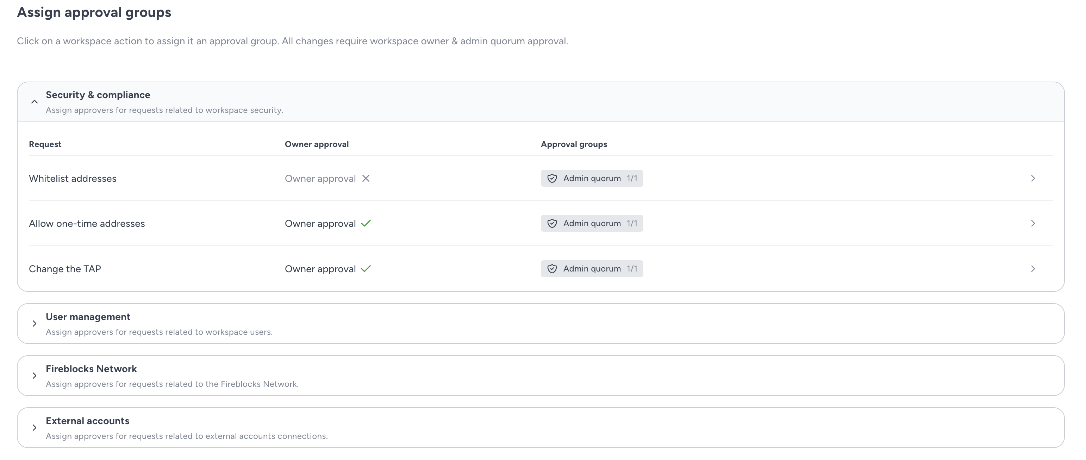This screenshot has width=1086, height=460.
Task: Open Allow one-time addresses row right arrow
Action: [1033, 223]
